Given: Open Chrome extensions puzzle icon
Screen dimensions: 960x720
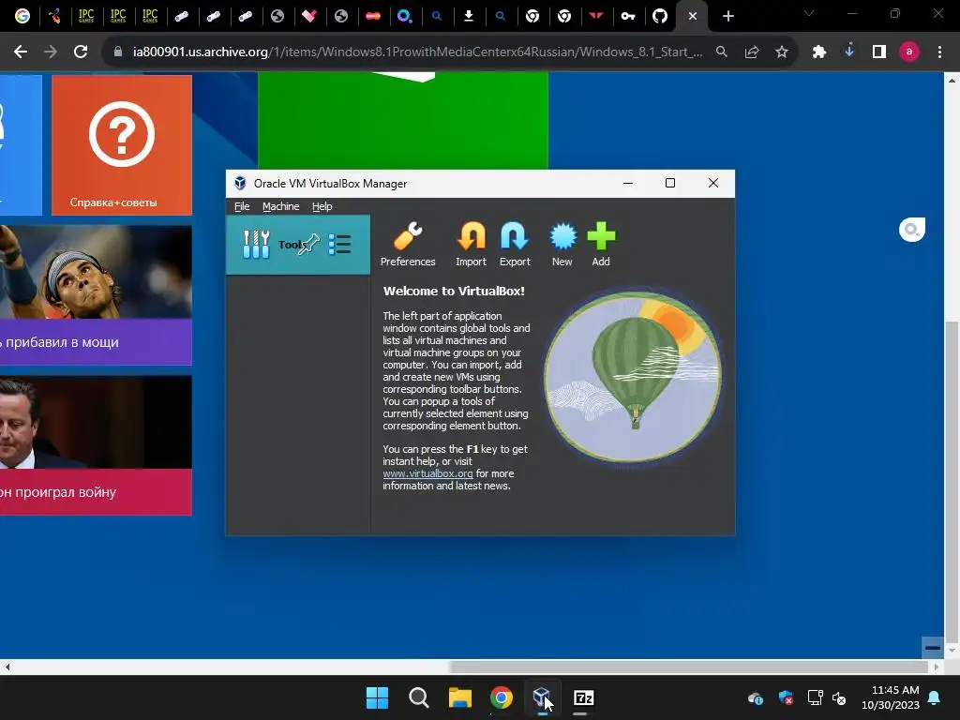Looking at the screenshot, I should point(819,52).
